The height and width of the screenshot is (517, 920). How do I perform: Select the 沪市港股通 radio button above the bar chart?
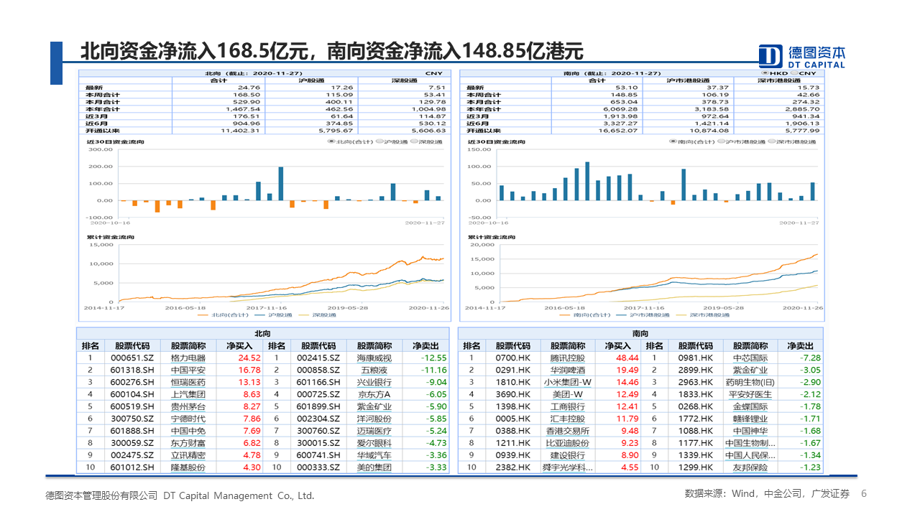[721, 142]
